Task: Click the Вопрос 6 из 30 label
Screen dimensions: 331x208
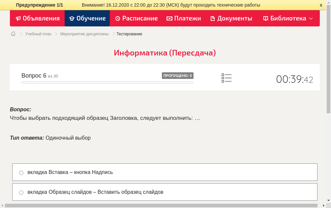Action: 40,76
